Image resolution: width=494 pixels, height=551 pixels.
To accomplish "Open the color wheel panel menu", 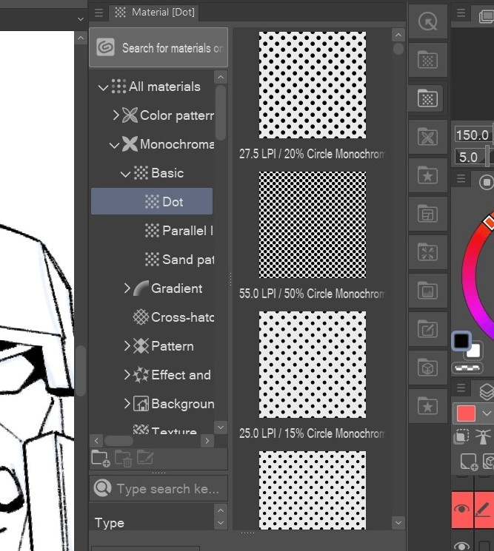I will click(461, 179).
